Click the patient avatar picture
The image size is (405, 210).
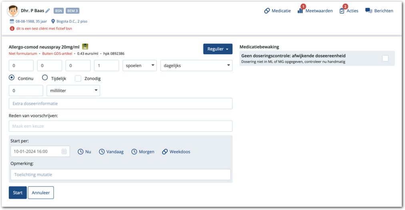click(x=13, y=11)
